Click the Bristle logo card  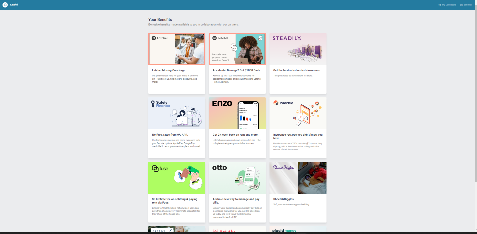[x=237, y=229]
